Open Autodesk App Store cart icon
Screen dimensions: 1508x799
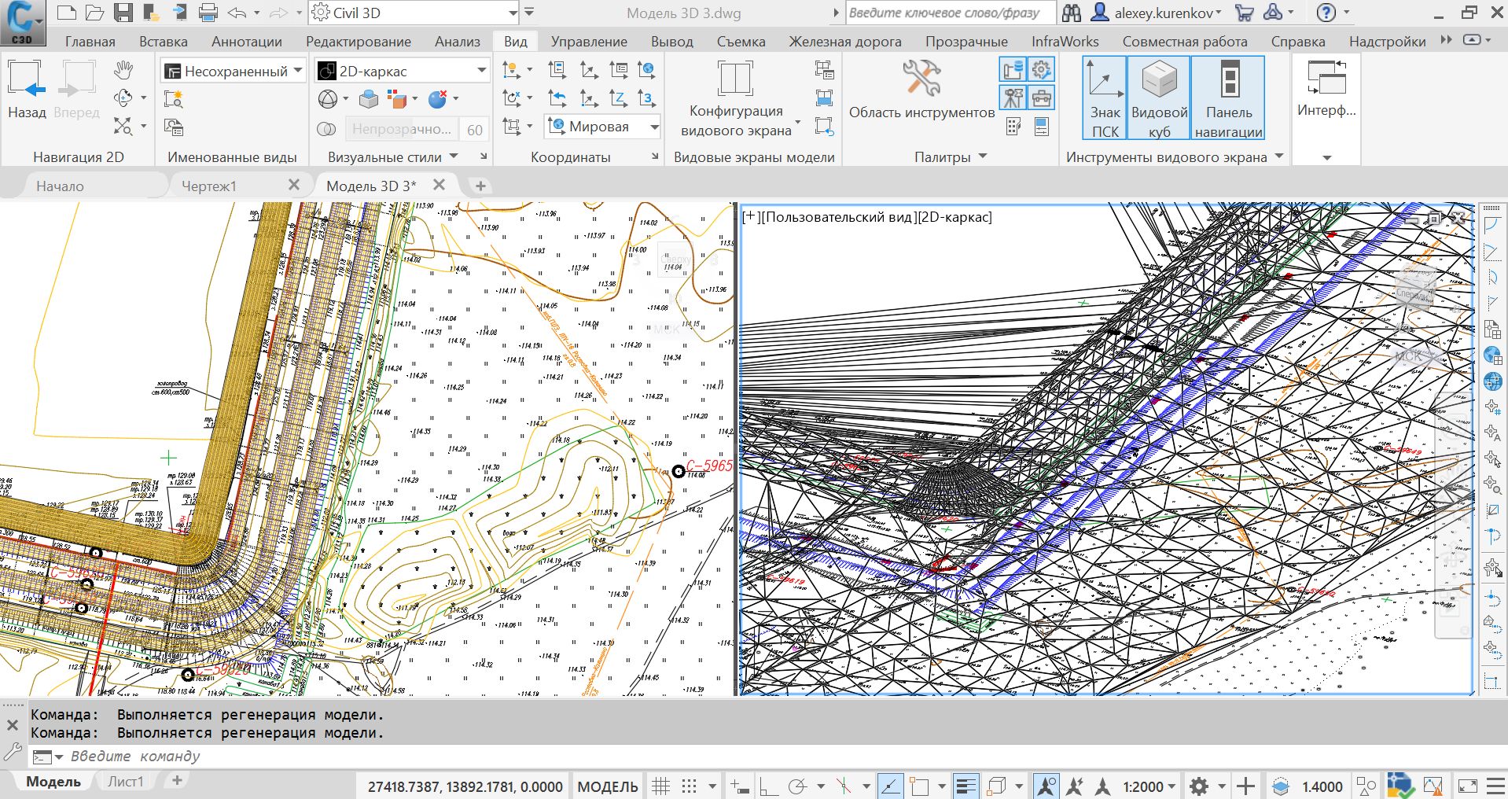1244,13
